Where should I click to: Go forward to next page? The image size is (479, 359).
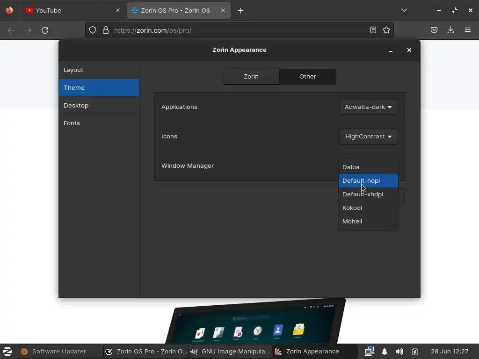click(28, 30)
